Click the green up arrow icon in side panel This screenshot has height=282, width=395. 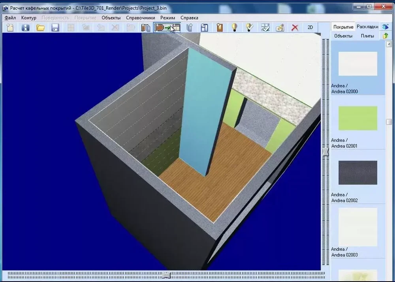point(386,36)
